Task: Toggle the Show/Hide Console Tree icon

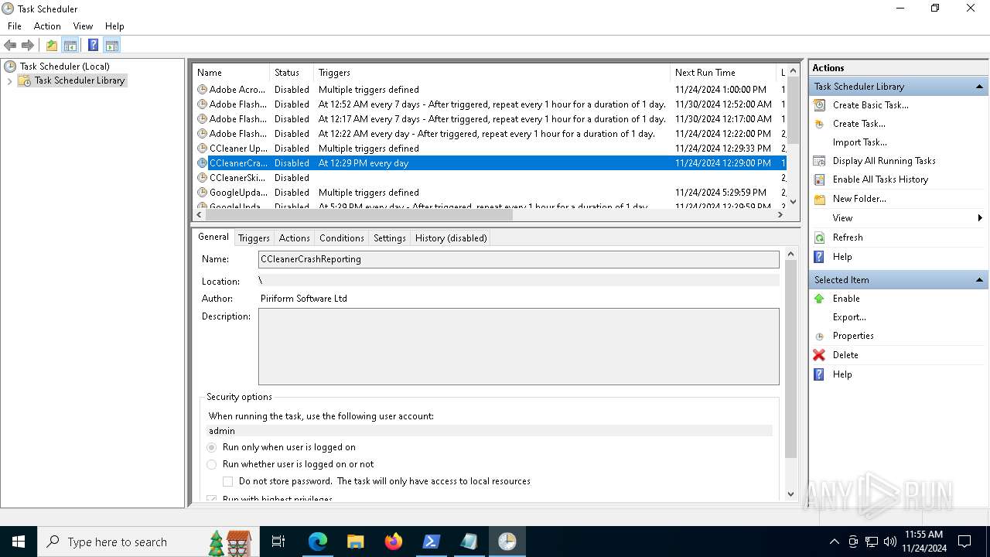Action: [70, 45]
